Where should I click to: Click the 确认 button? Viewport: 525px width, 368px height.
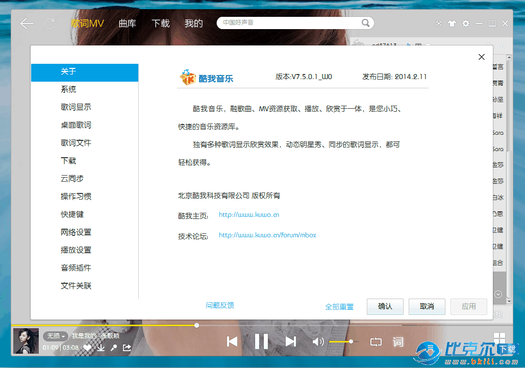pyautogui.click(x=385, y=306)
